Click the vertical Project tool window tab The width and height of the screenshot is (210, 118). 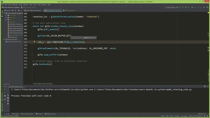tap(2, 14)
